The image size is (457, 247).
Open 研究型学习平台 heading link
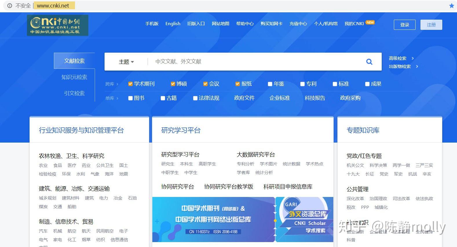pyautogui.click(x=180, y=155)
